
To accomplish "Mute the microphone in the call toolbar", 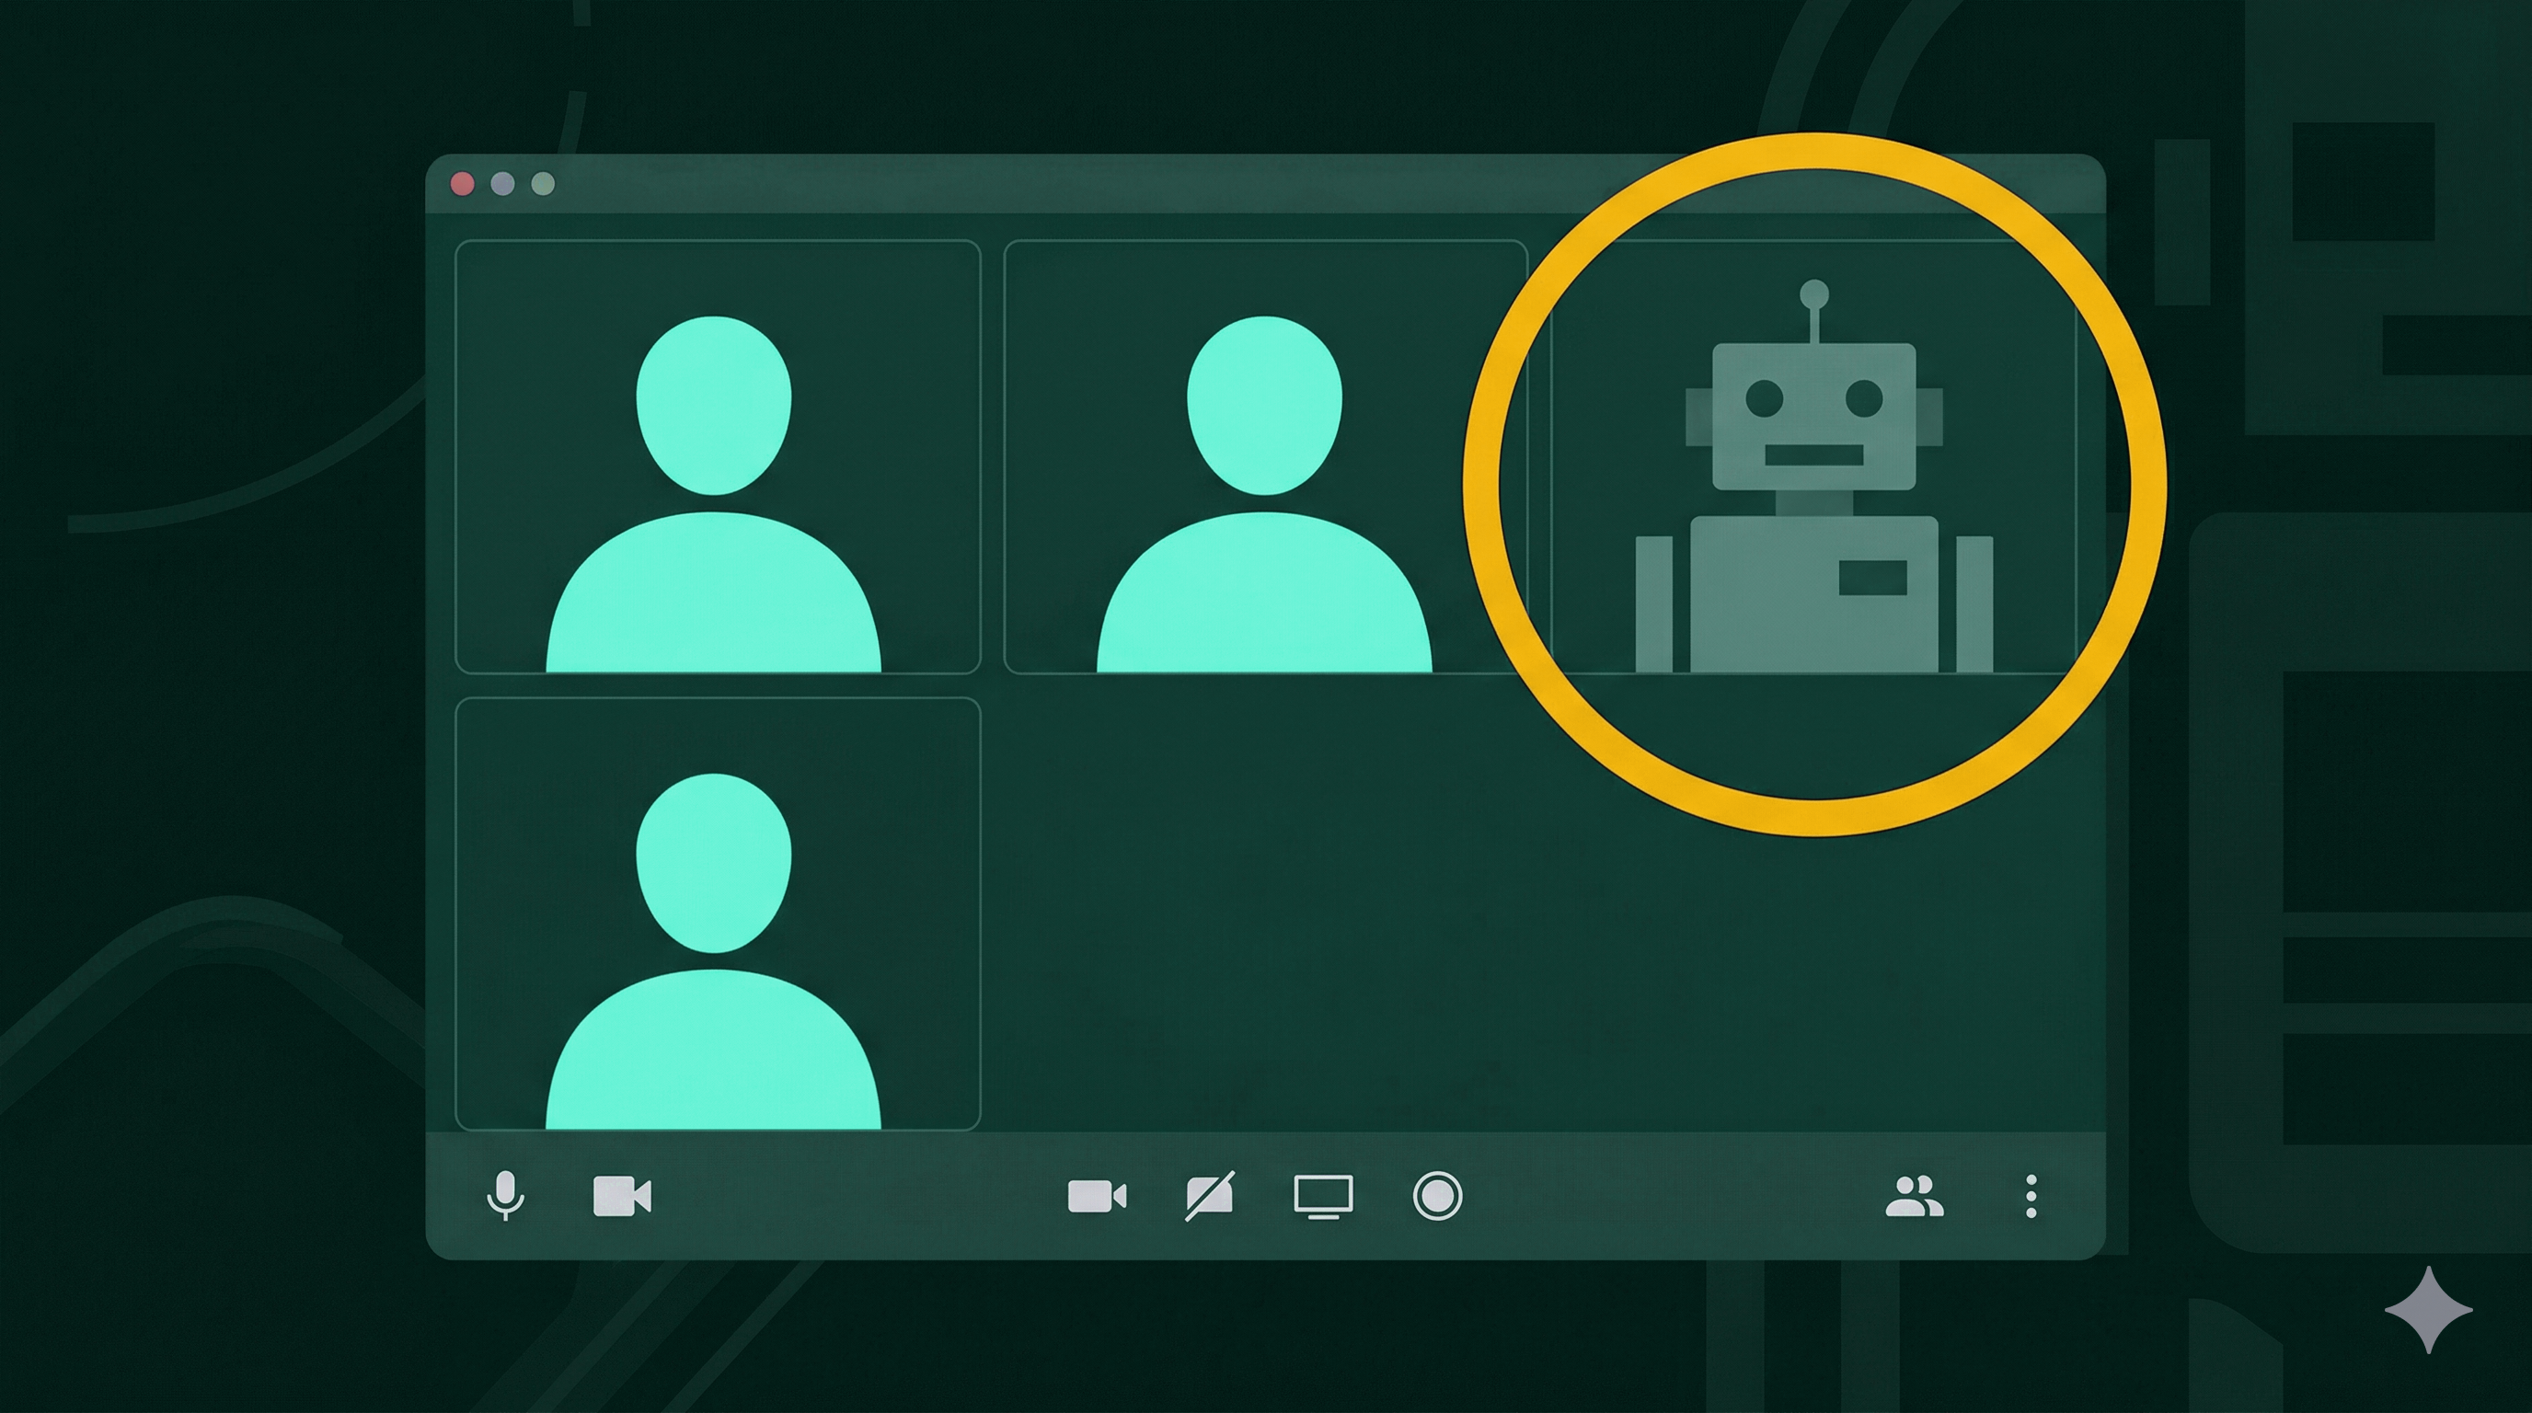I will (505, 1196).
